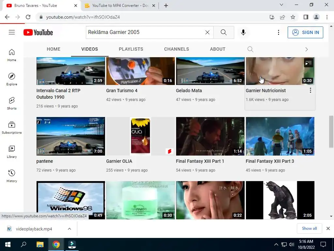Open a new browser tab
334x251 pixels.
[166, 6]
